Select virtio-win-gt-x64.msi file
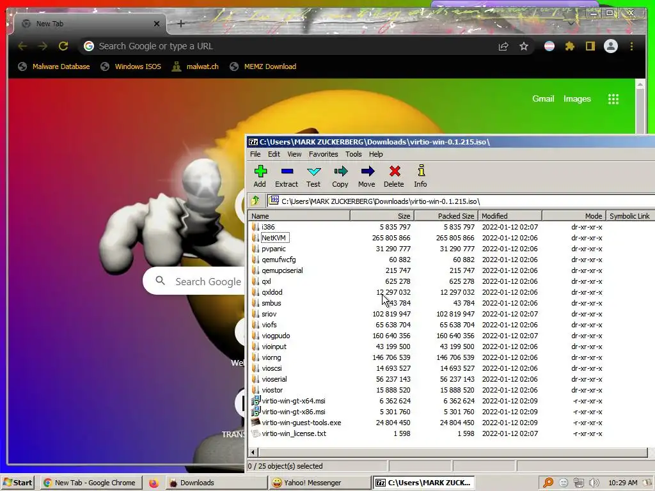The image size is (655, 491). coord(293,401)
